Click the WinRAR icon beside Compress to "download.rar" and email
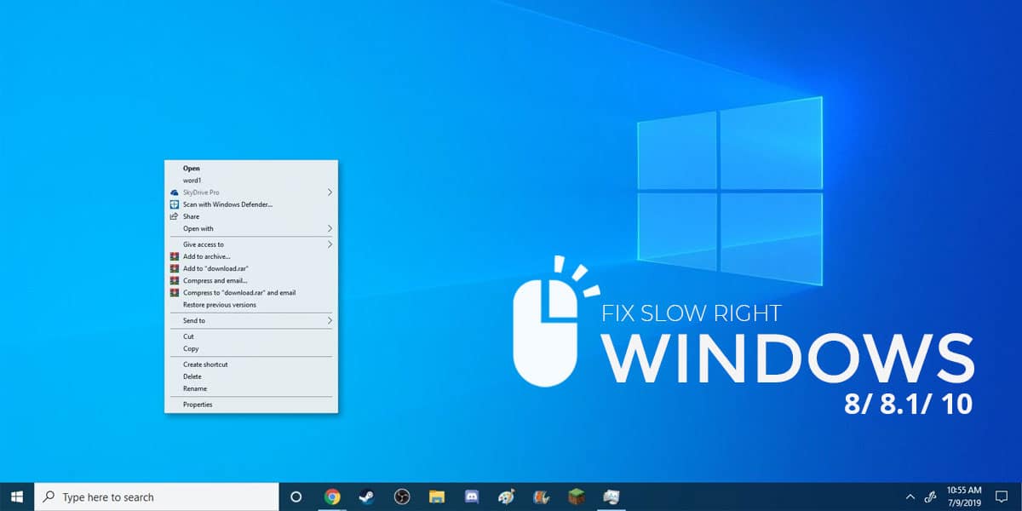The height and width of the screenshot is (511, 1022). [175, 292]
